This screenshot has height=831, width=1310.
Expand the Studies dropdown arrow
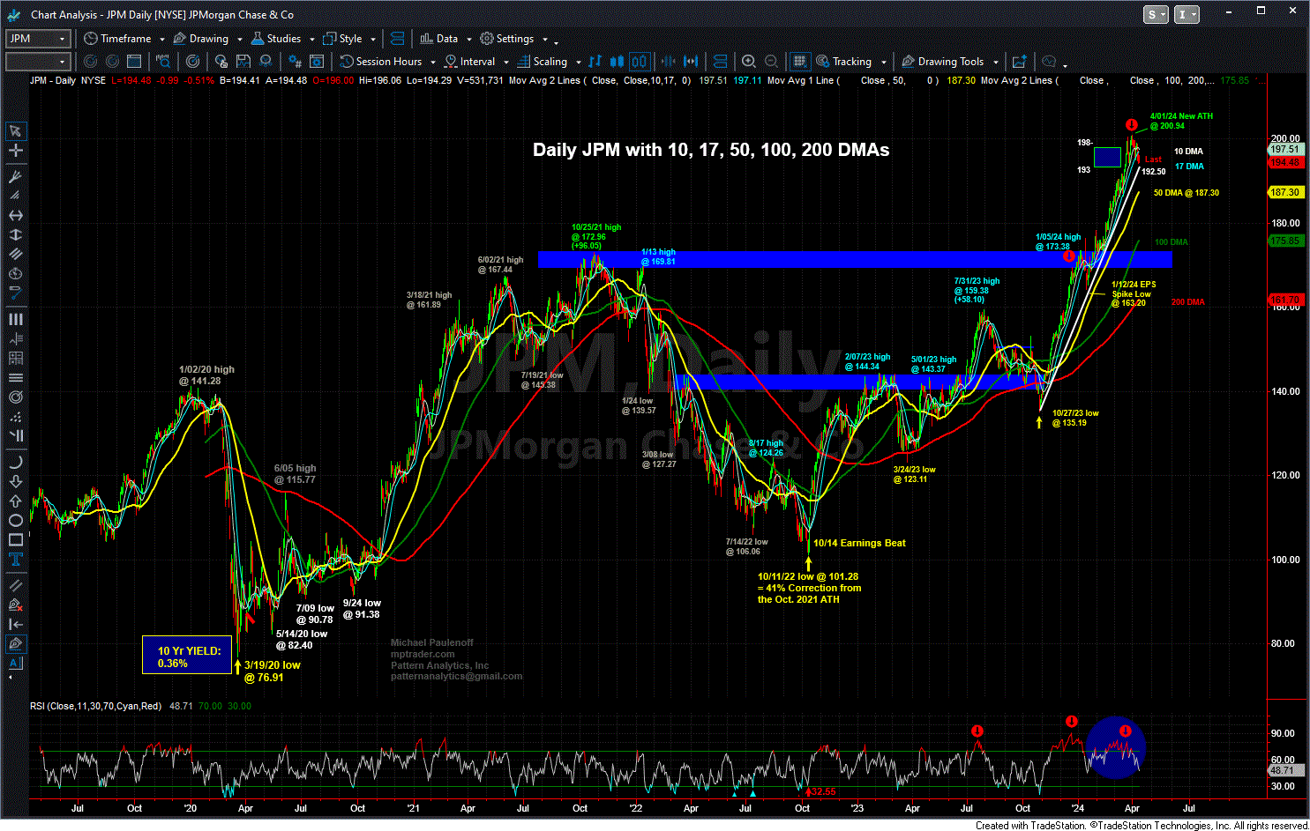pyautogui.click(x=312, y=39)
